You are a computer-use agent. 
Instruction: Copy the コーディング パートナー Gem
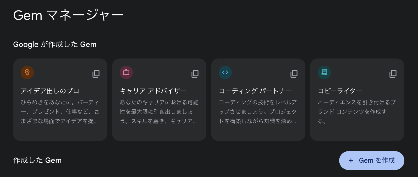[x=294, y=74]
